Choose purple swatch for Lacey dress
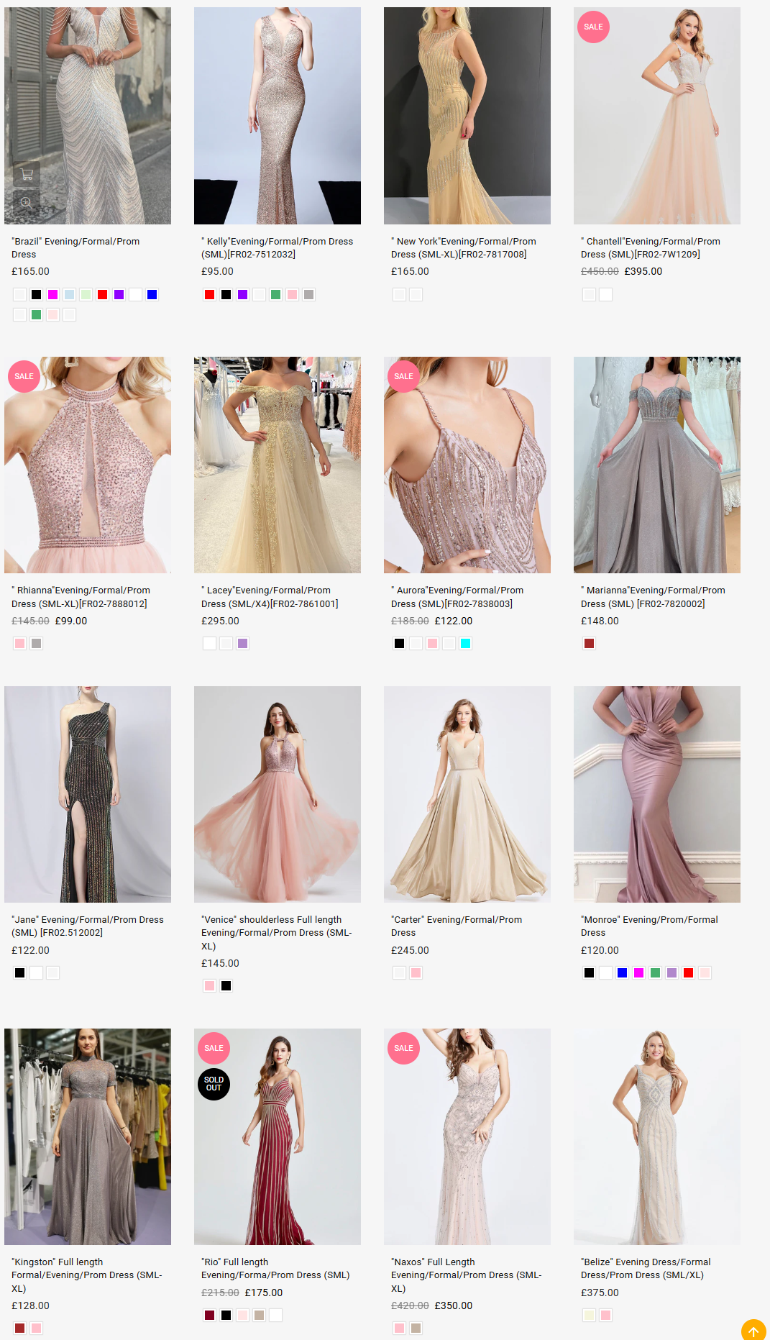 point(242,643)
